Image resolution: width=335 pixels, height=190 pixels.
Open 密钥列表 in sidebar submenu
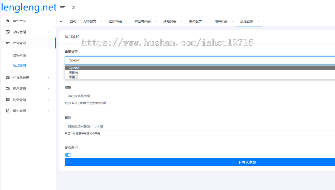(x=19, y=55)
